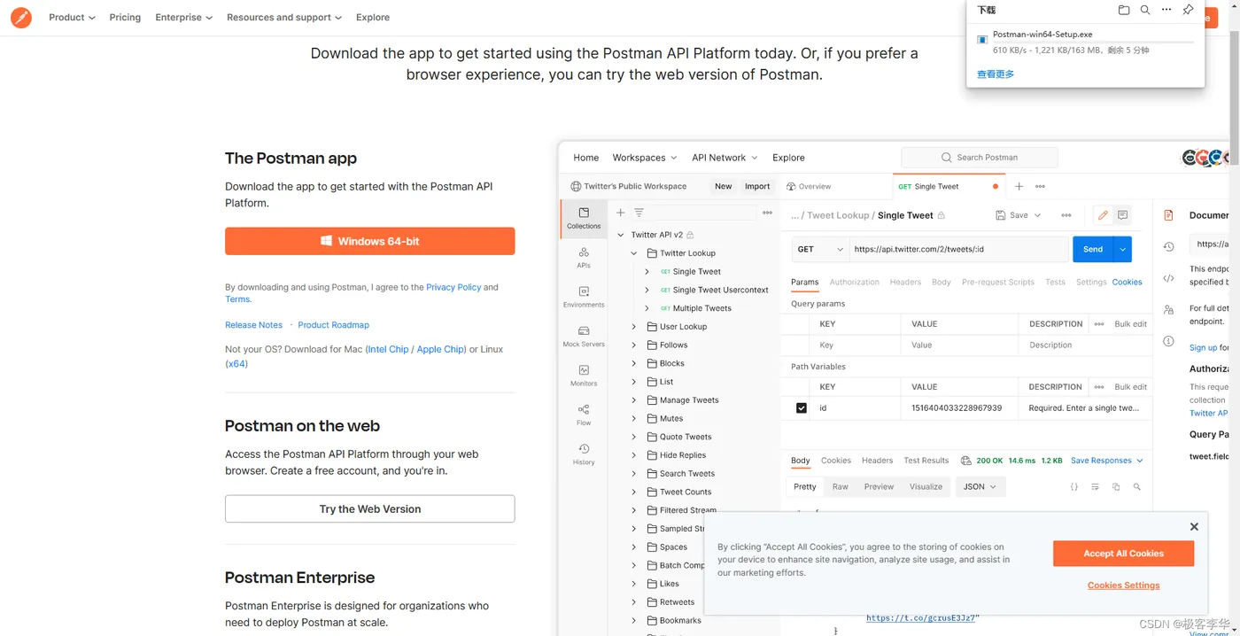
Task: Click Accept All Cookies button
Action: click(x=1123, y=554)
